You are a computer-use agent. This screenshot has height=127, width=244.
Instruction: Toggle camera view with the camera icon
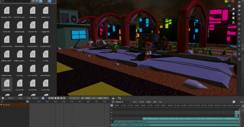pyautogui.click(x=233, y=18)
